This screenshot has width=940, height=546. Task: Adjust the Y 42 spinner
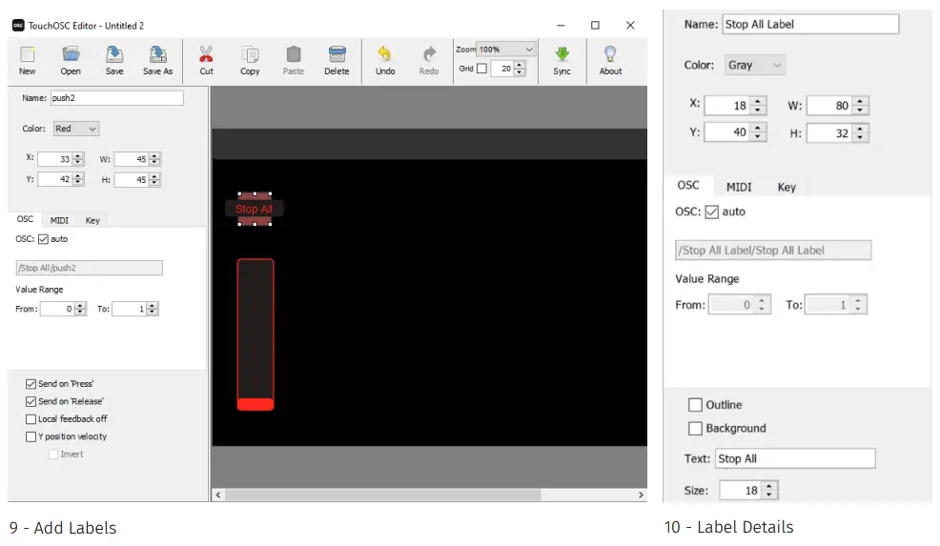click(78, 179)
